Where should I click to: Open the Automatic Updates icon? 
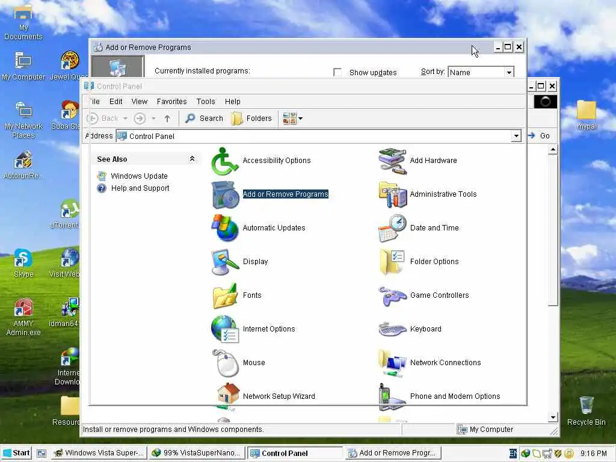point(225,228)
